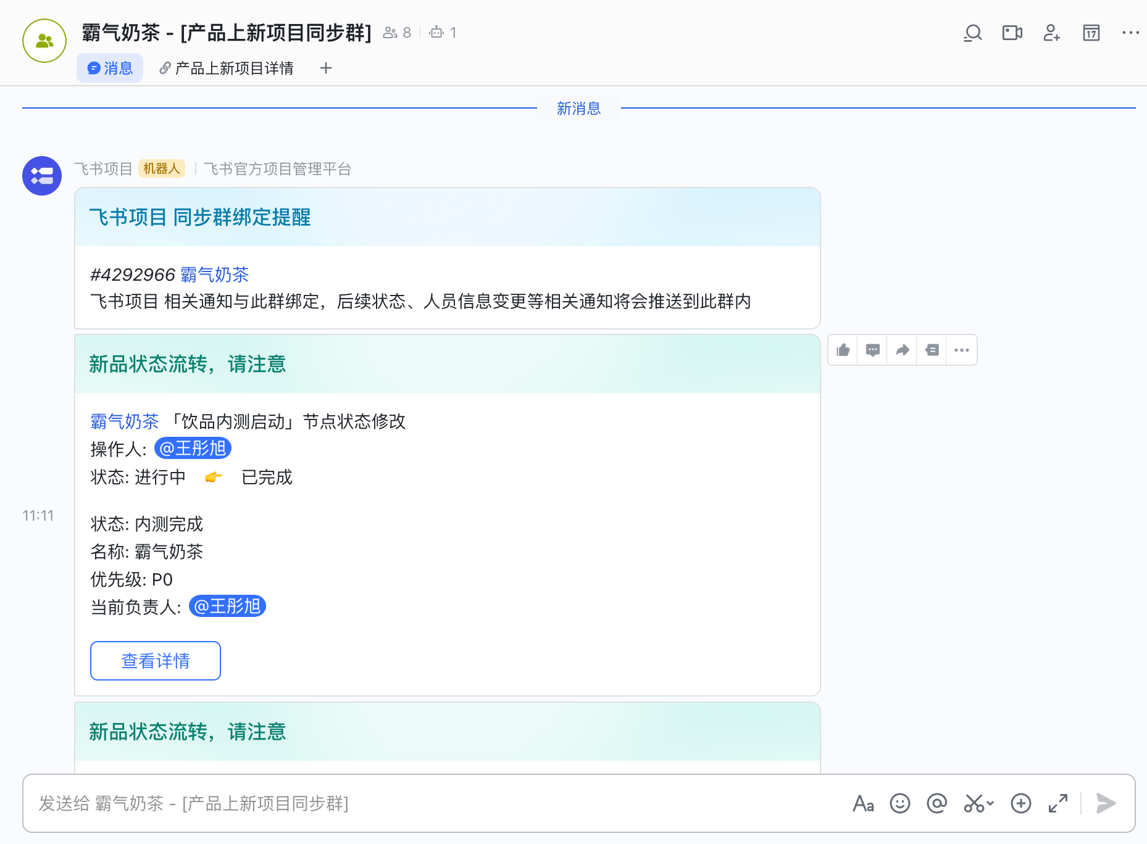Open the 飞书项目 sender name
This screenshot has width=1147, height=844.
tap(103, 169)
